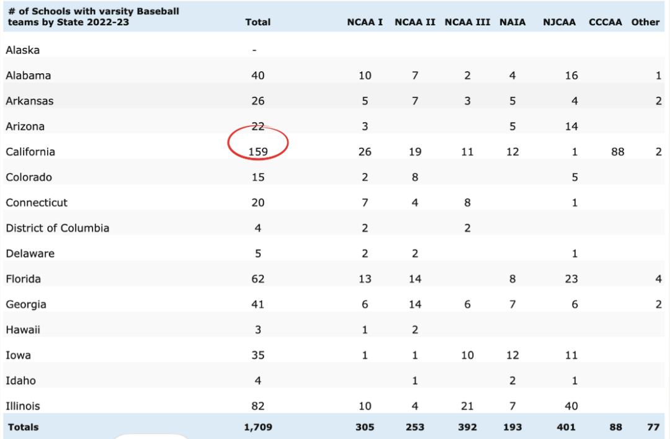Click the CCCAA column header

pyautogui.click(x=605, y=22)
